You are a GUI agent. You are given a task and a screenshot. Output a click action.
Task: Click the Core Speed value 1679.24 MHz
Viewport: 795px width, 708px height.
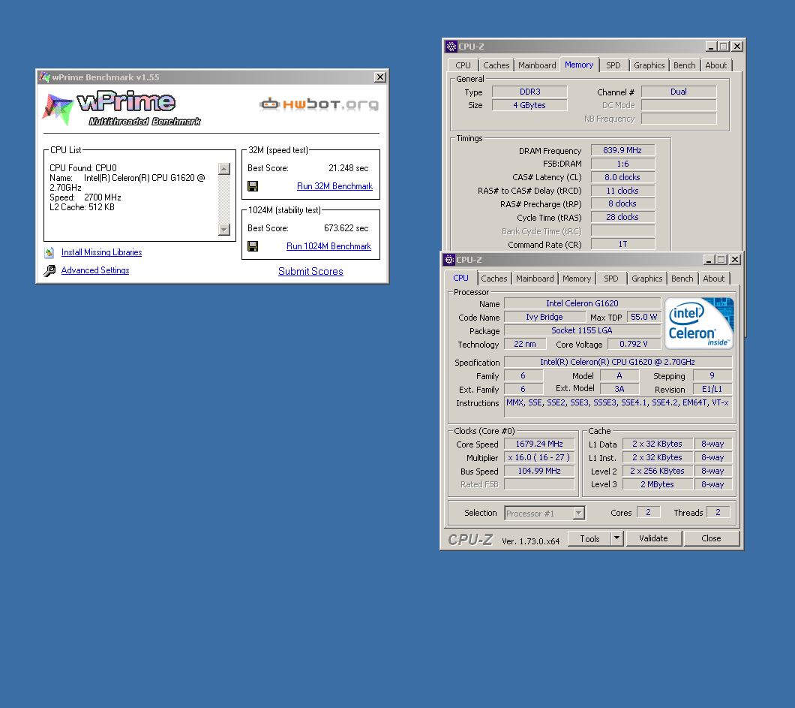[x=539, y=444]
